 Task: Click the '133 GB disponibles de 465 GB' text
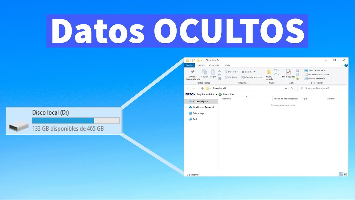[68, 129]
